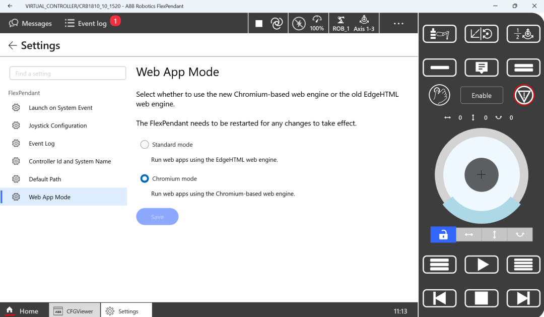Click the window title back arrow
The width and height of the screenshot is (544, 317).
tap(10, 6)
